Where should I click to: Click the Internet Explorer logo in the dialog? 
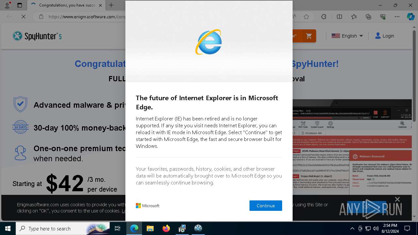click(x=209, y=42)
